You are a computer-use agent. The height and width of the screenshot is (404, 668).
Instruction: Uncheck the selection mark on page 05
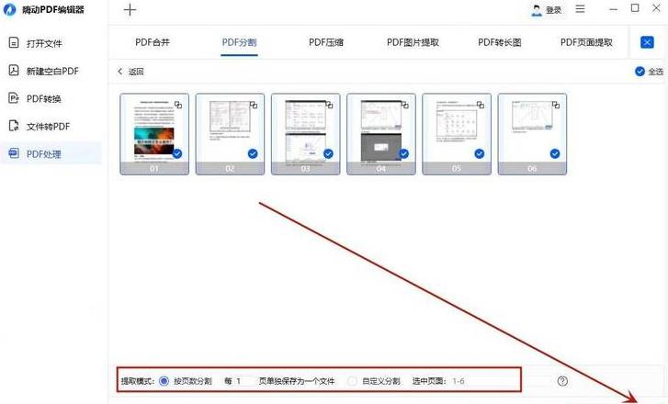click(x=480, y=153)
